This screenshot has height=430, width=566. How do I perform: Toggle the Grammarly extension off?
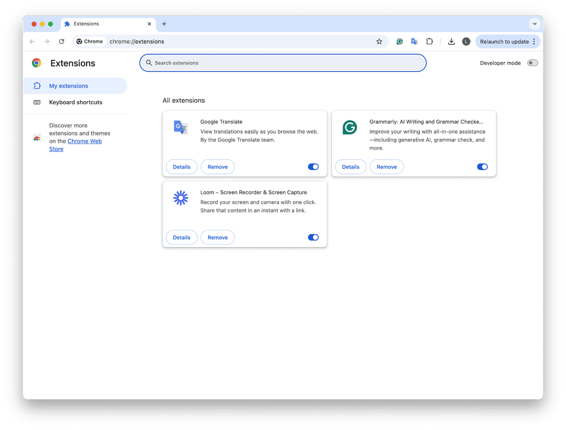click(482, 166)
